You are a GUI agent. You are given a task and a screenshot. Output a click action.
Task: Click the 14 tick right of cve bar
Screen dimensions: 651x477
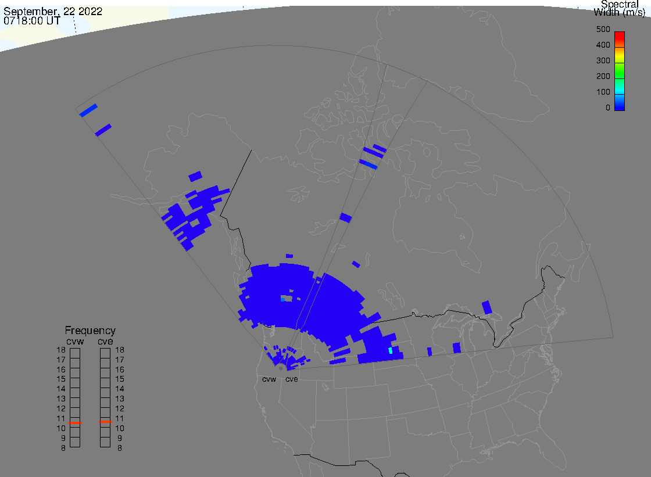(120, 389)
